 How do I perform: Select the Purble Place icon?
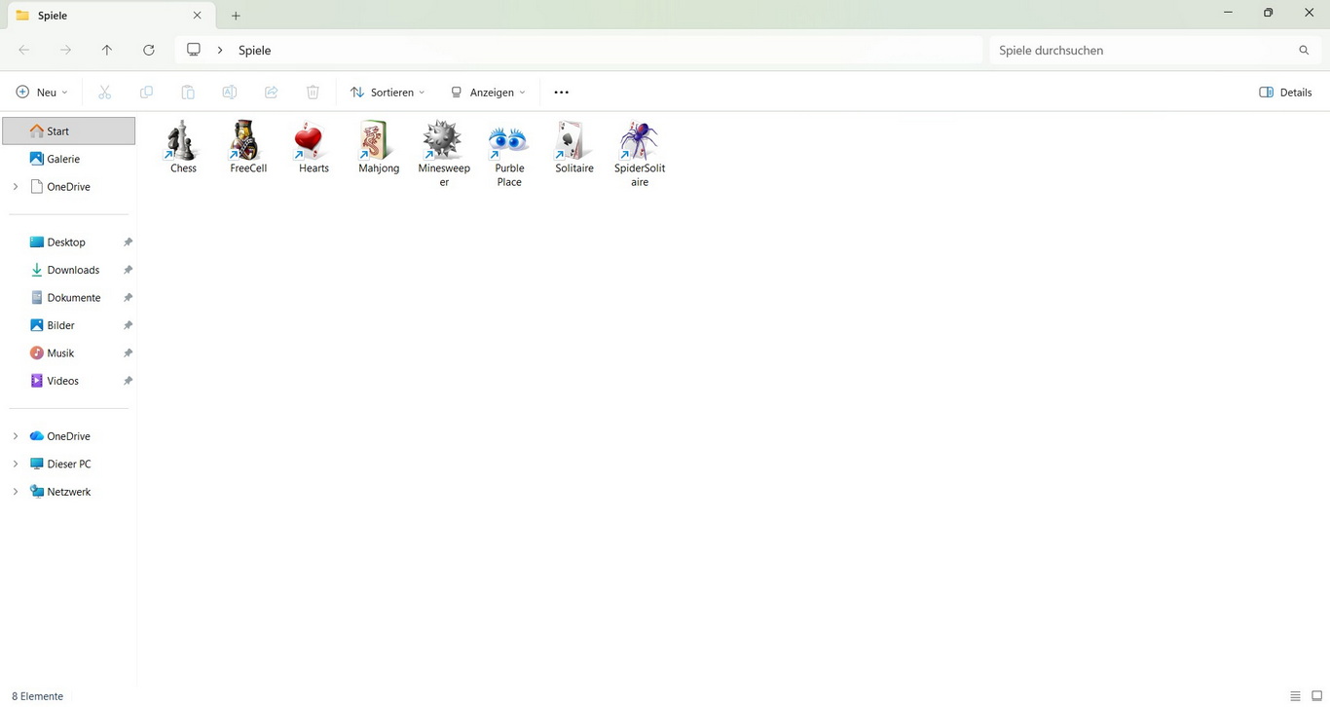click(509, 142)
